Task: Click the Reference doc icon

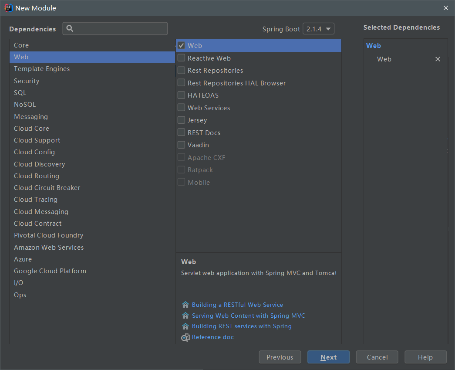Action: pos(185,337)
